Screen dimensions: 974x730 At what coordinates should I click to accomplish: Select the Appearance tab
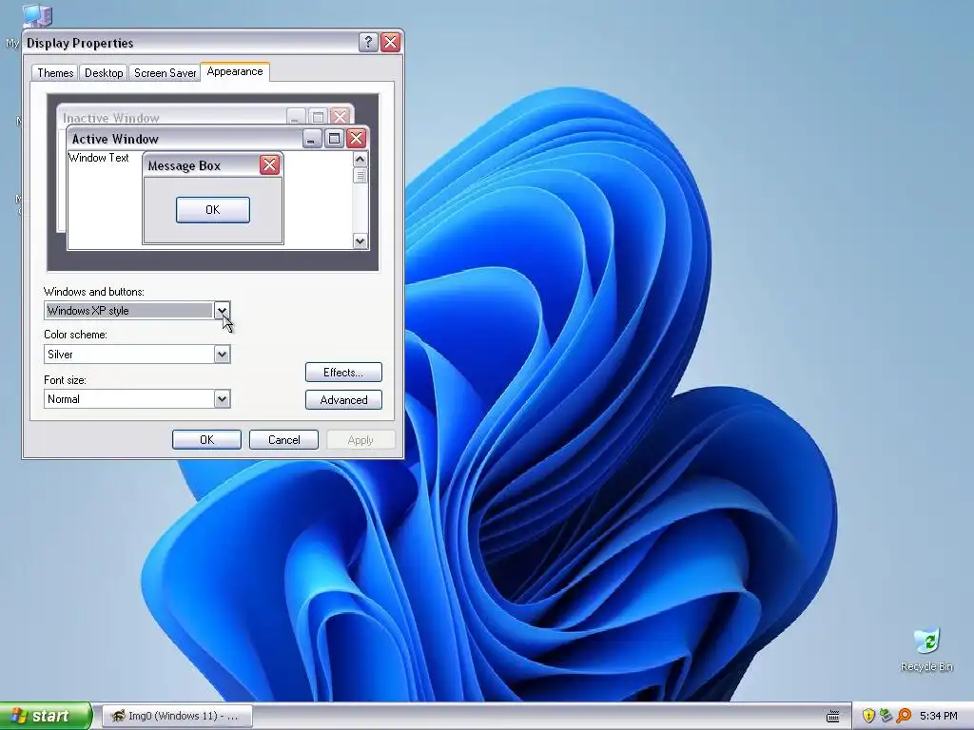[235, 71]
